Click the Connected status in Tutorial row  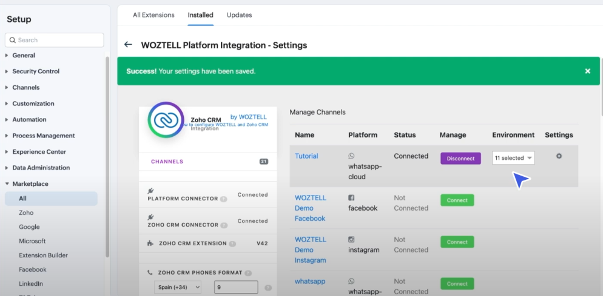click(411, 156)
